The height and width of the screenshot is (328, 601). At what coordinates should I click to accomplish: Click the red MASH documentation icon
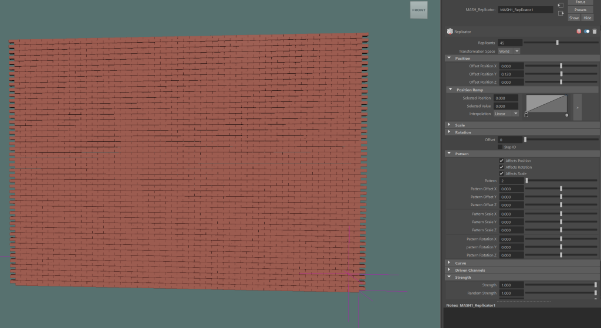(579, 32)
